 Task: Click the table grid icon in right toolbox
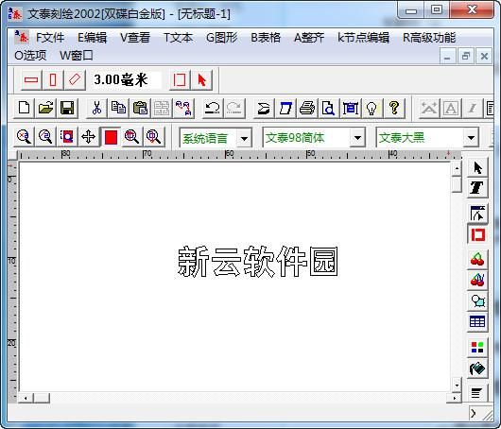[477, 321]
